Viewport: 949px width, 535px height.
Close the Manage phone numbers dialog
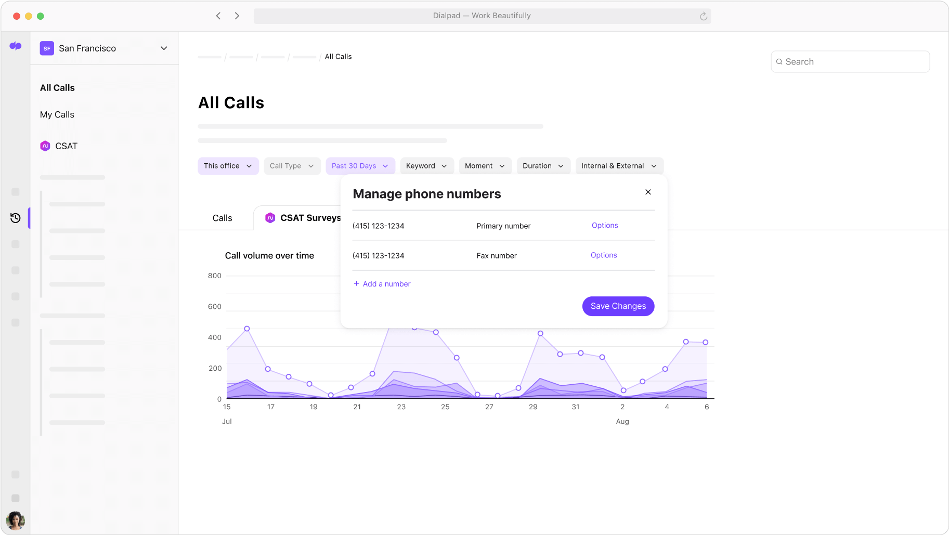pos(648,192)
